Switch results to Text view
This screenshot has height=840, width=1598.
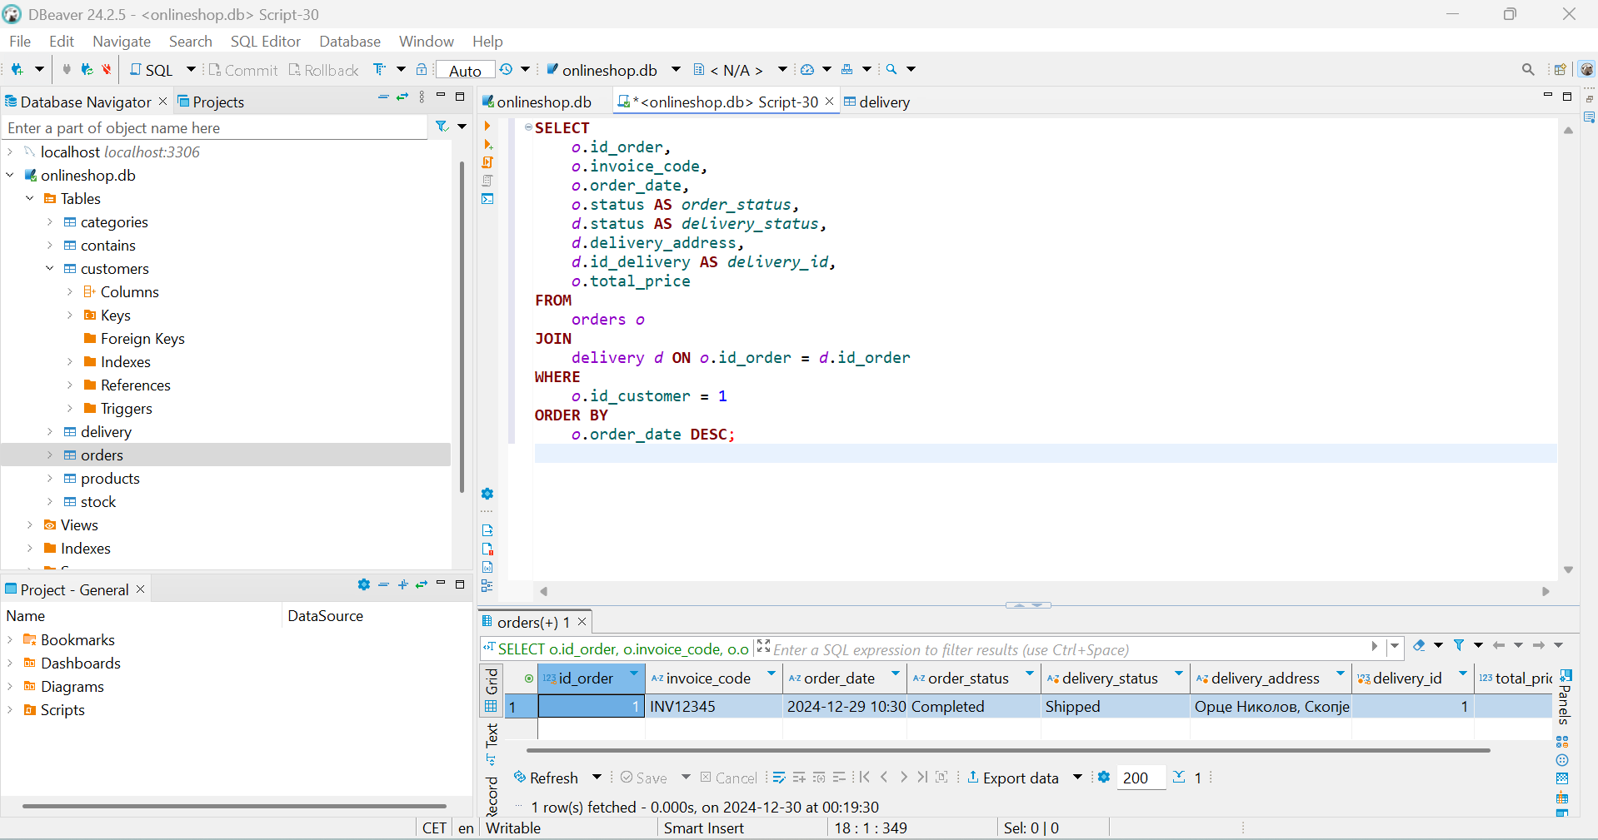click(x=492, y=736)
